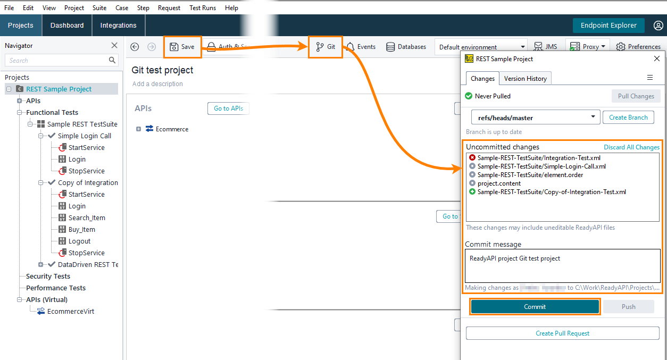Click the EcommerceVirt virtual API icon
This screenshot has width=667, height=360.
point(41,311)
